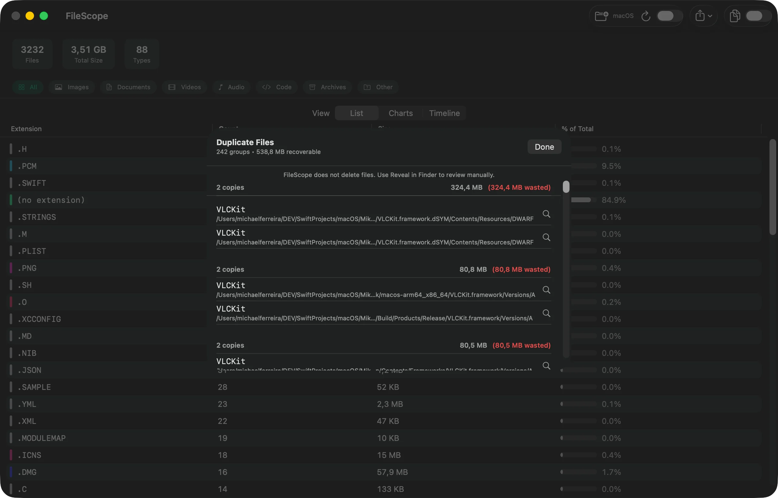Select the Code filter chip
The height and width of the screenshot is (498, 778).
point(277,87)
